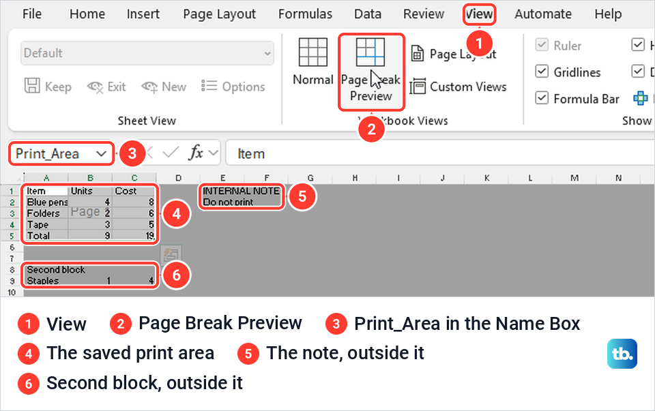Screen dimensions: 655x411
Task: Select column H header
Action: (355, 178)
